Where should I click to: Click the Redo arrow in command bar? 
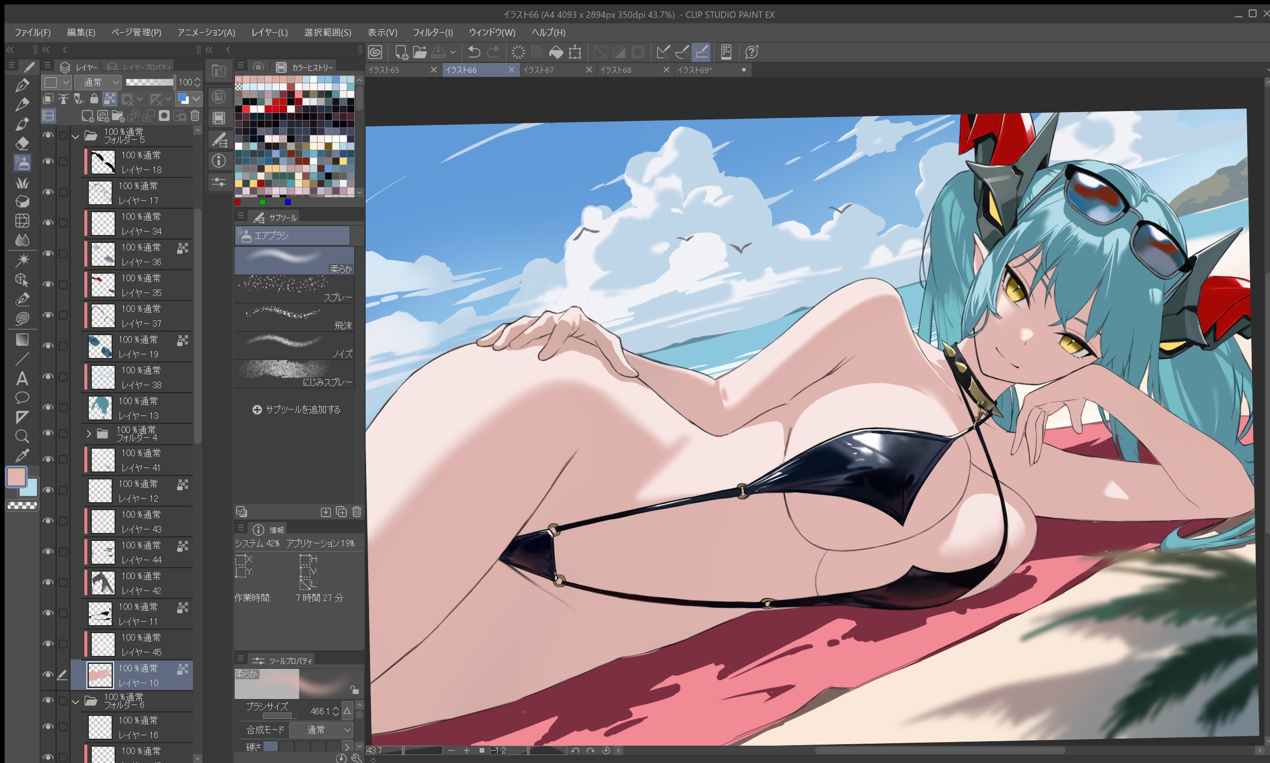point(493,52)
